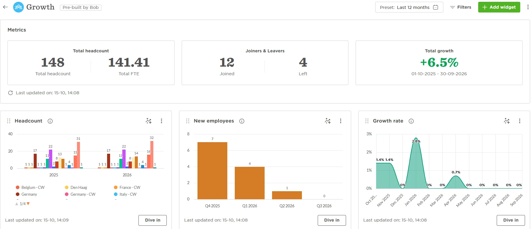
Task: Select the Total FTE 141.41 value
Action: pyautogui.click(x=129, y=62)
